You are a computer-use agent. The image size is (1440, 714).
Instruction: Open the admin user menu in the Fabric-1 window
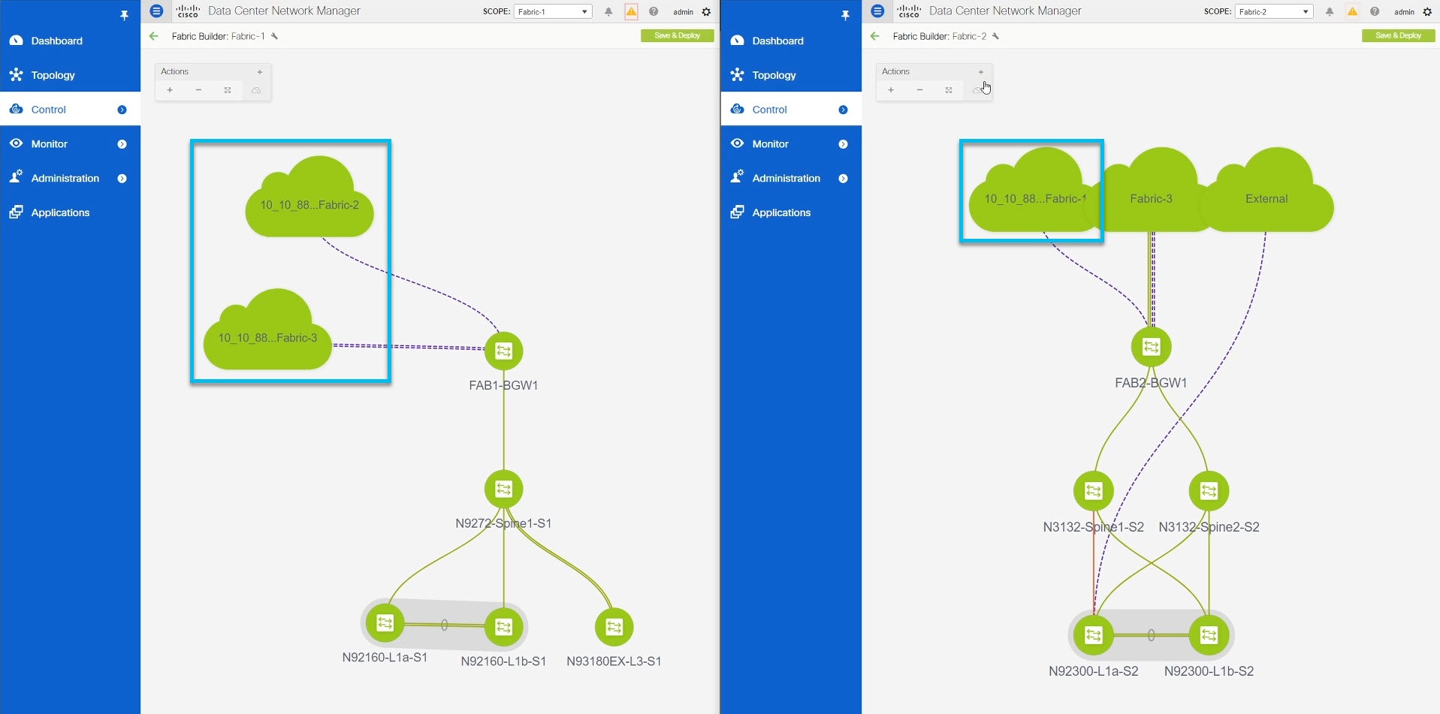pos(683,12)
